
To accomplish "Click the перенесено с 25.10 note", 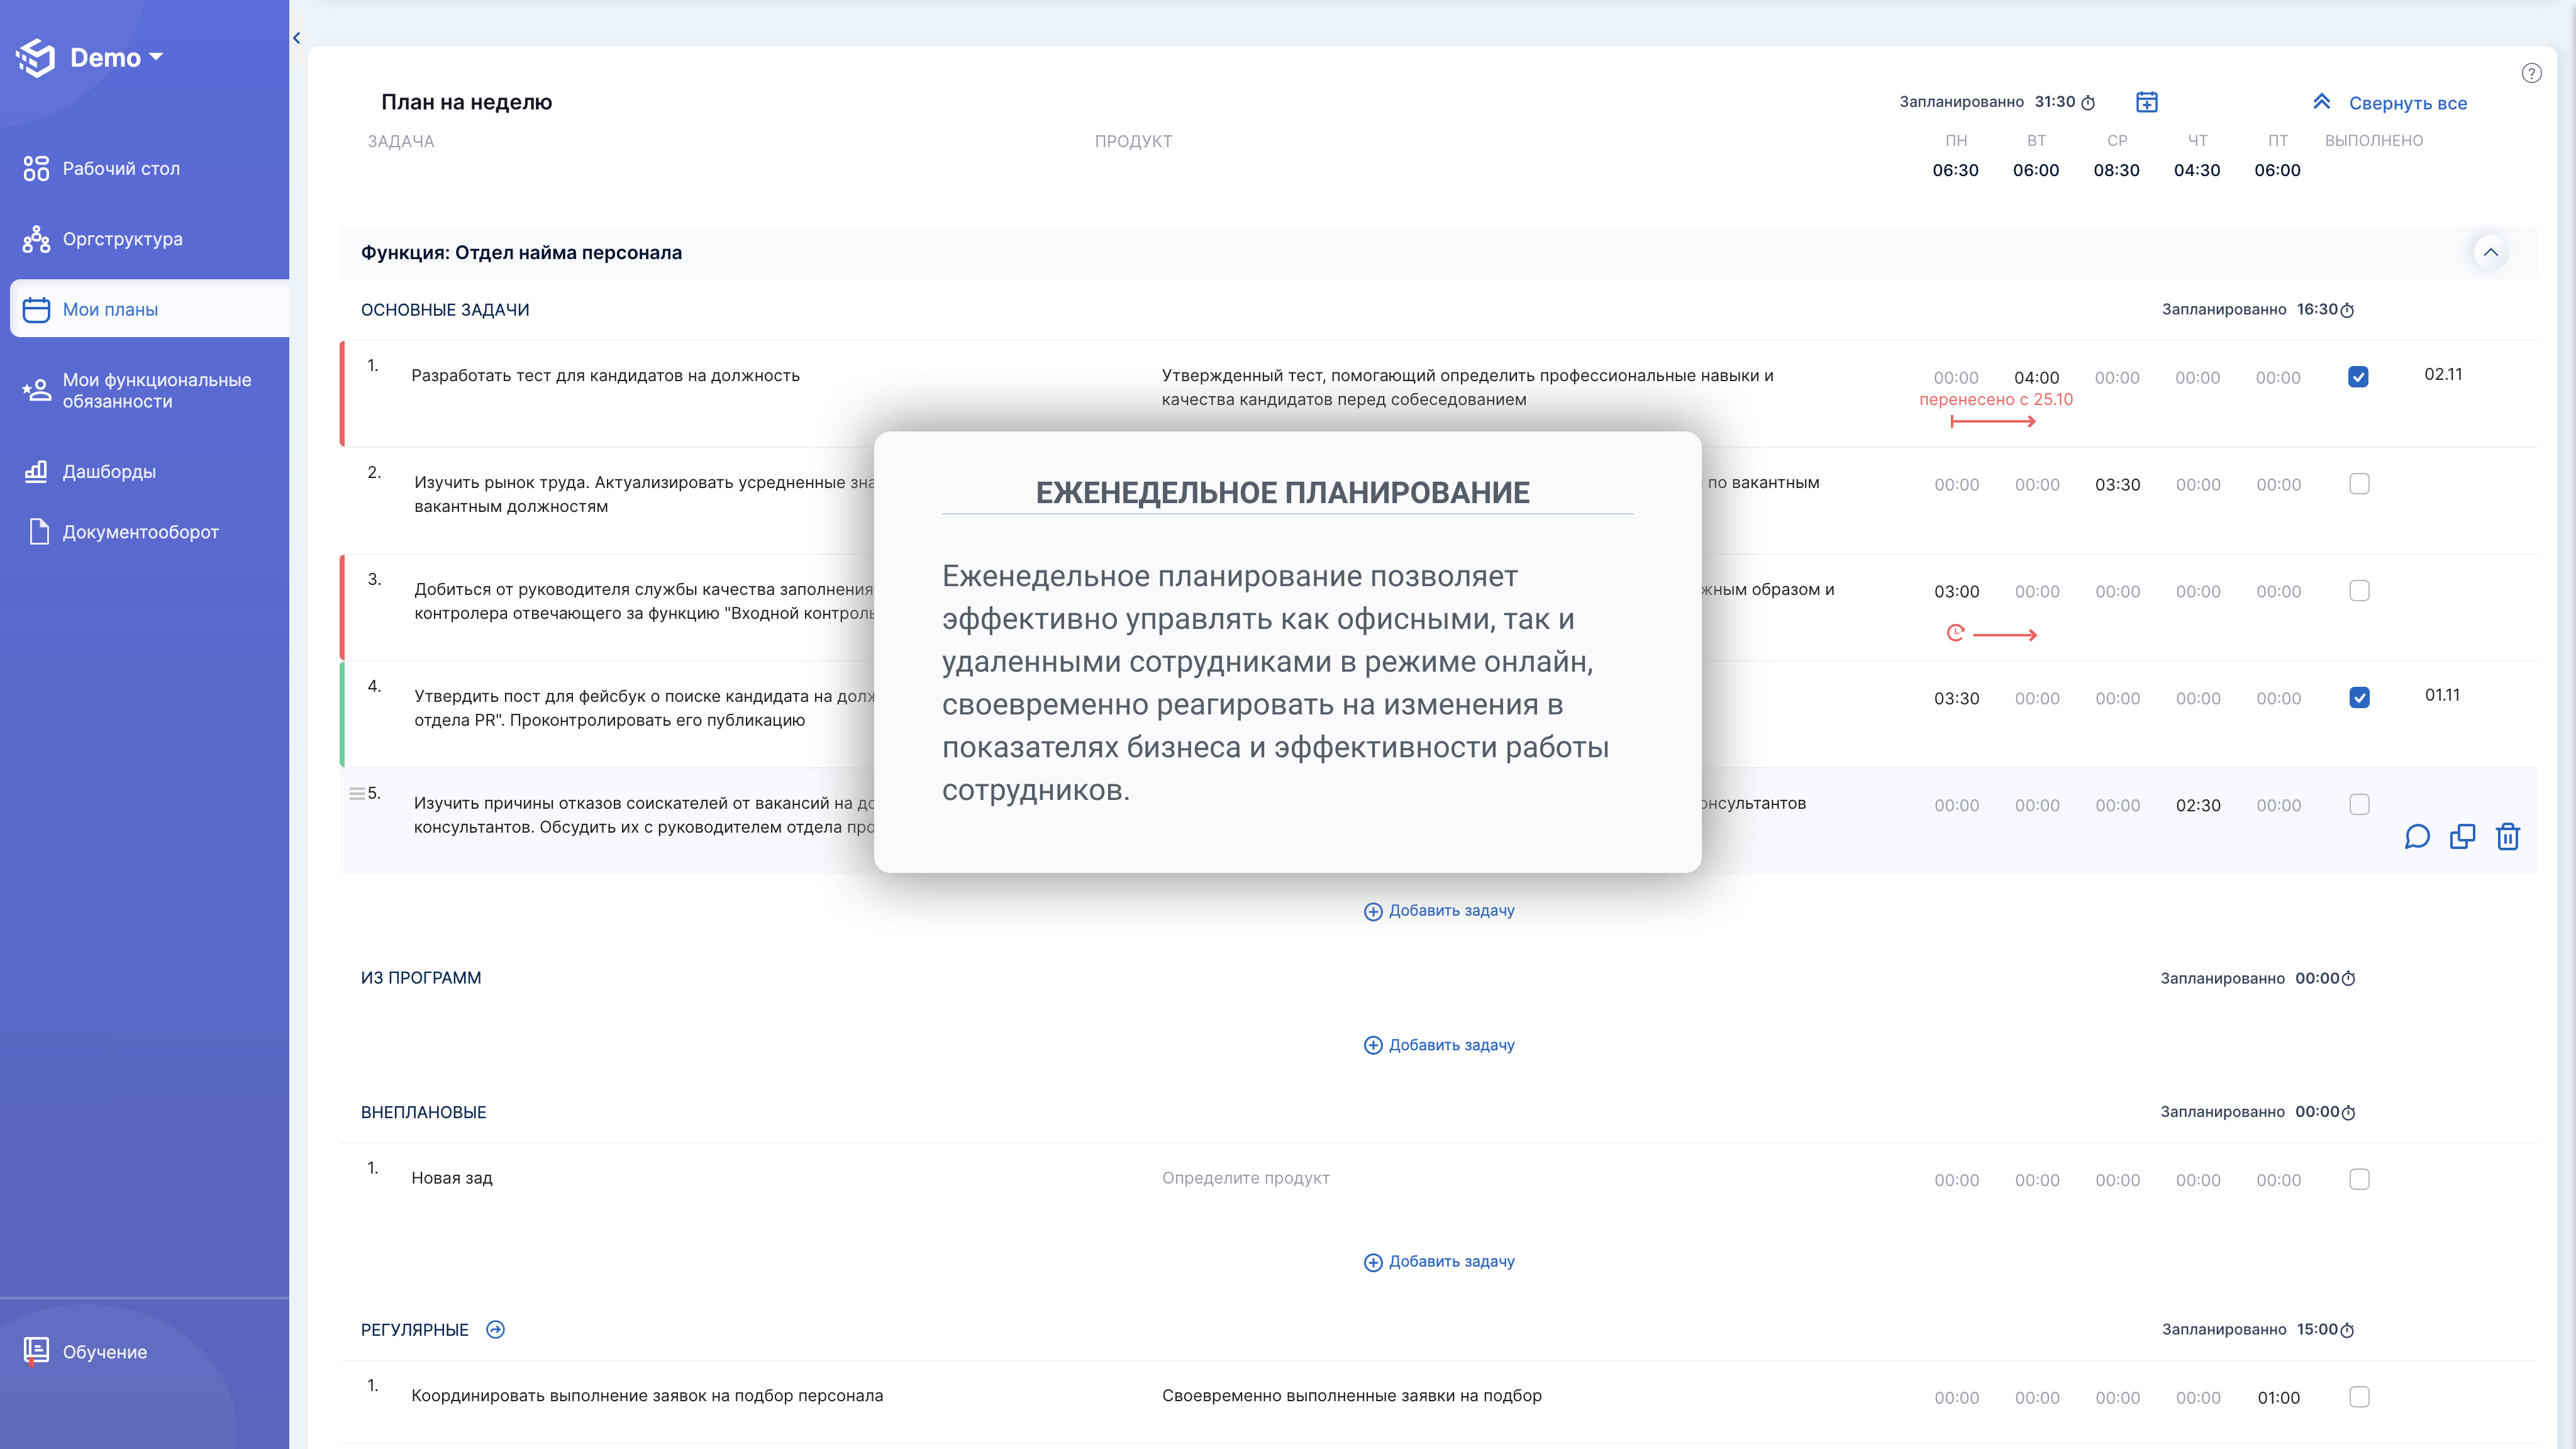I will (x=1996, y=400).
